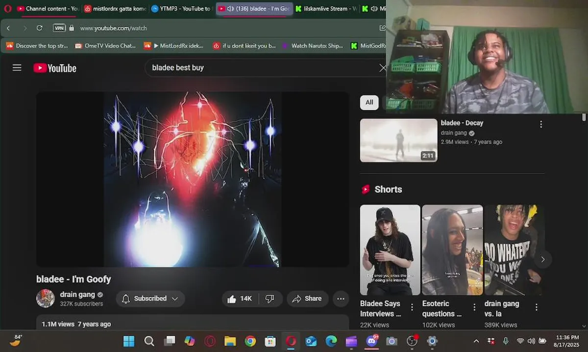Like the video with 14K thumbs up
This screenshot has height=352, width=588.
(240, 299)
